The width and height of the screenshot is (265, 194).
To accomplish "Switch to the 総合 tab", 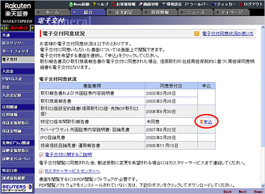I will point(88,12).
